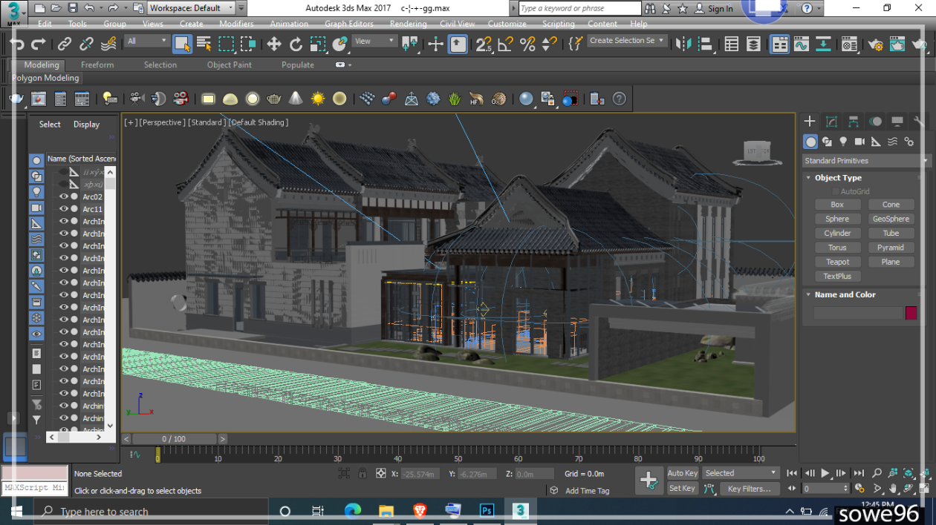Open the All selection filter dropdown
The height and width of the screenshot is (525, 936).
pyautogui.click(x=147, y=42)
